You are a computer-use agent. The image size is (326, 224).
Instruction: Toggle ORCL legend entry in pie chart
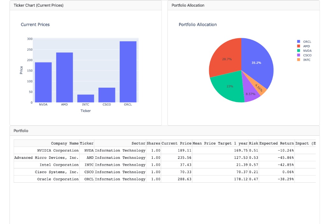click(307, 42)
